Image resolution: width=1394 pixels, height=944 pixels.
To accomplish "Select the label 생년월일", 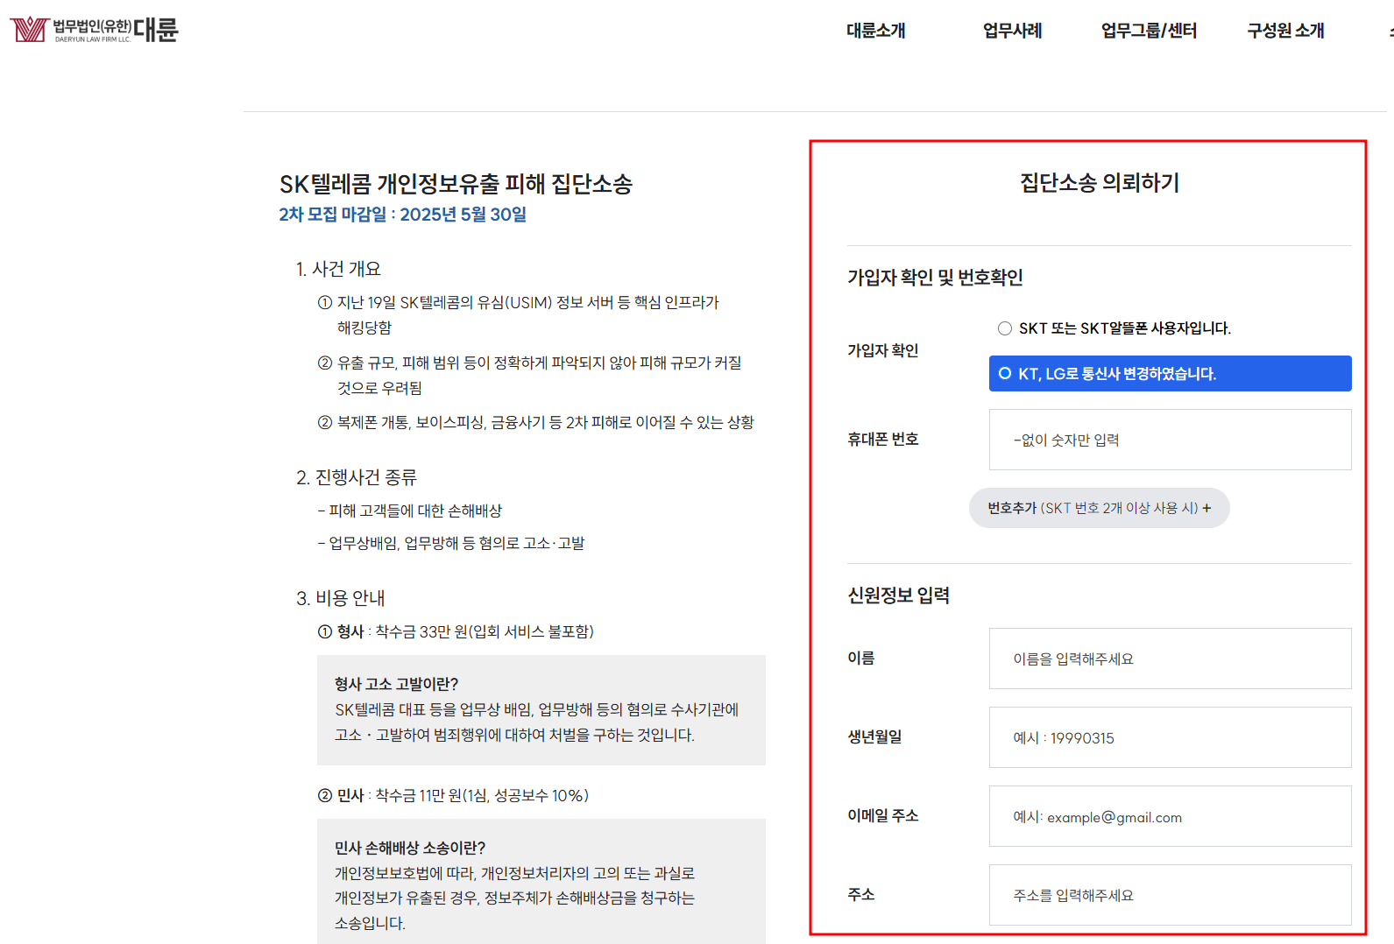I will coord(874,736).
